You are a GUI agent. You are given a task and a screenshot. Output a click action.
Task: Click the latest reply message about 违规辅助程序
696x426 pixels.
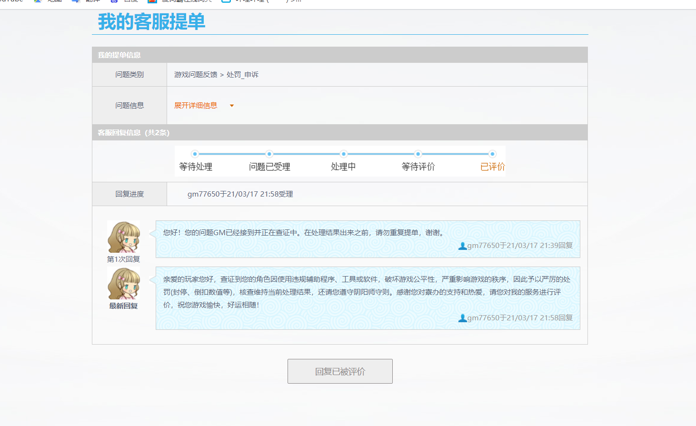tap(367, 292)
